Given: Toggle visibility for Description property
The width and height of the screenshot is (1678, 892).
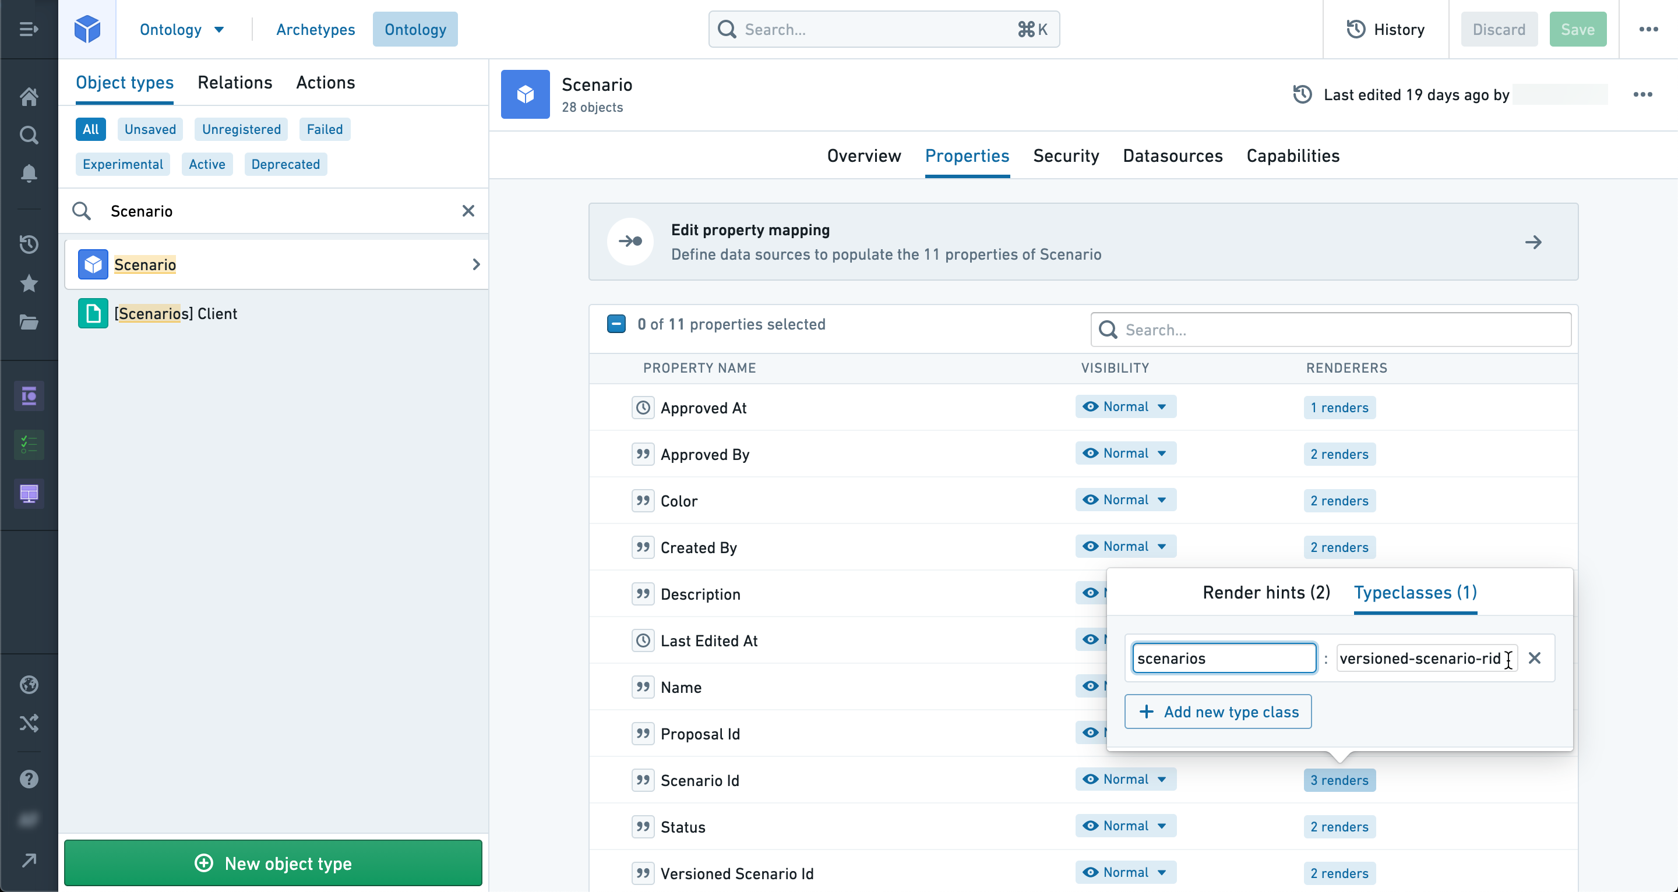Looking at the screenshot, I should 1091,593.
